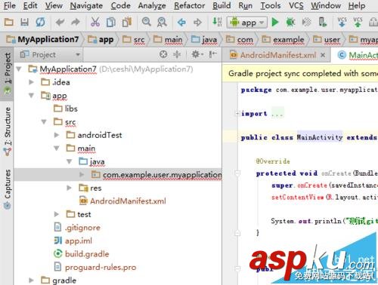Image resolution: width=378 pixels, height=285 pixels.
Task: Open the Window menu
Action: pos(326,5)
